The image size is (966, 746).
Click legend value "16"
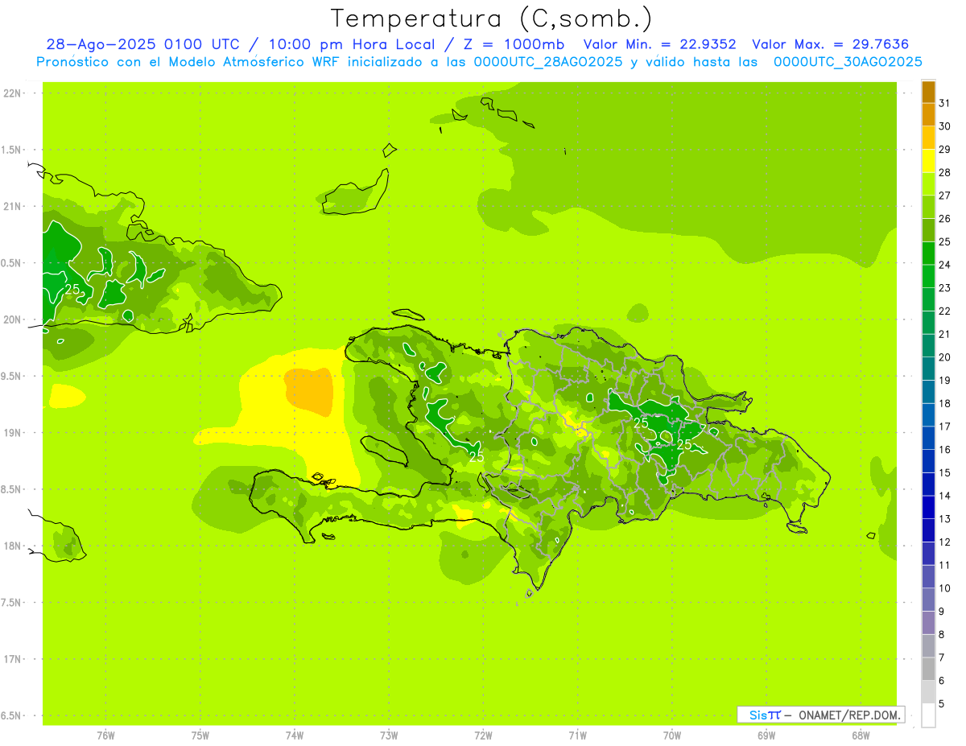(x=944, y=450)
